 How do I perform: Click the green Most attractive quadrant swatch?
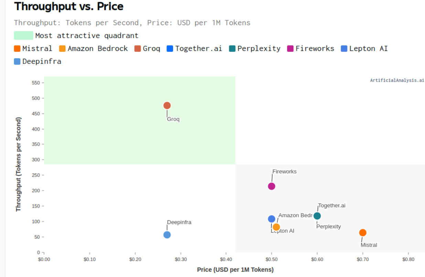pos(23,35)
